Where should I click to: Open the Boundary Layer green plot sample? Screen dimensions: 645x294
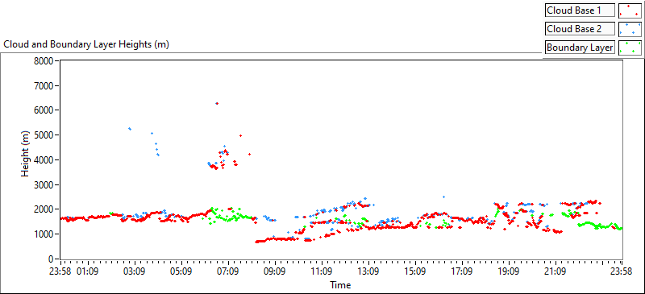coord(630,48)
